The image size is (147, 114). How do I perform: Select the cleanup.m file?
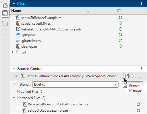pos(29,47)
